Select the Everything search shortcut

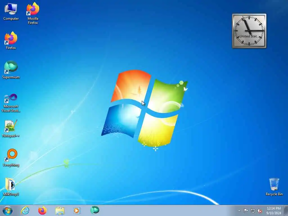(11, 158)
